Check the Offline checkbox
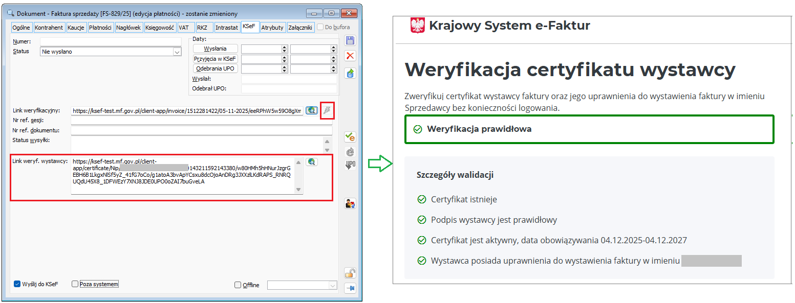 point(238,285)
